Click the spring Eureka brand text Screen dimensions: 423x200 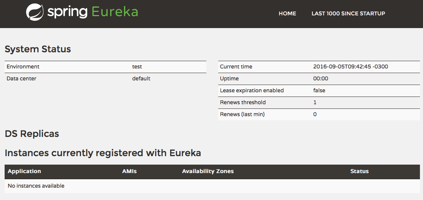pyautogui.click(x=93, y=12)
